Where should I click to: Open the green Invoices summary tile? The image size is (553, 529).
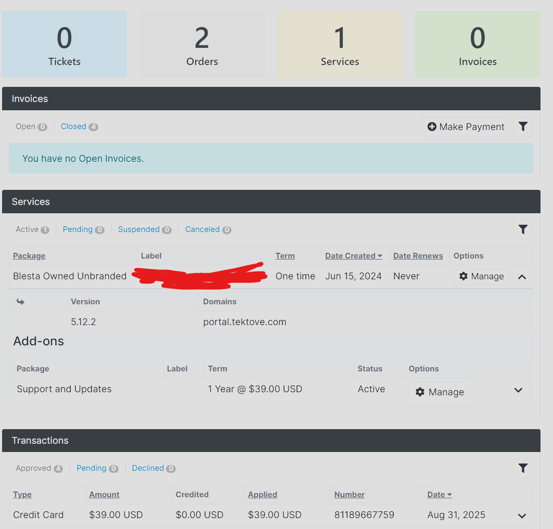point(477,45)
